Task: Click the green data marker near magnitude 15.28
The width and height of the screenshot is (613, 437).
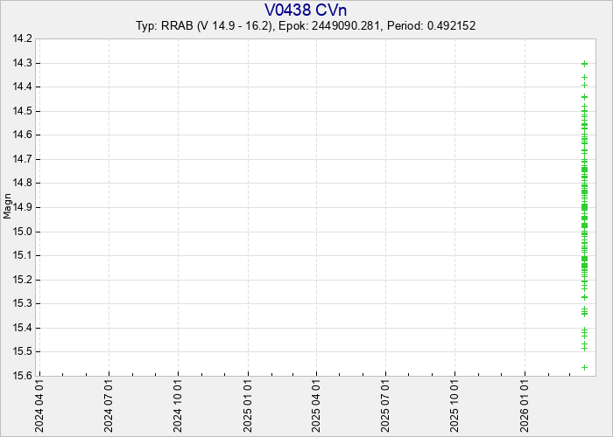Action: pos(584,297)
